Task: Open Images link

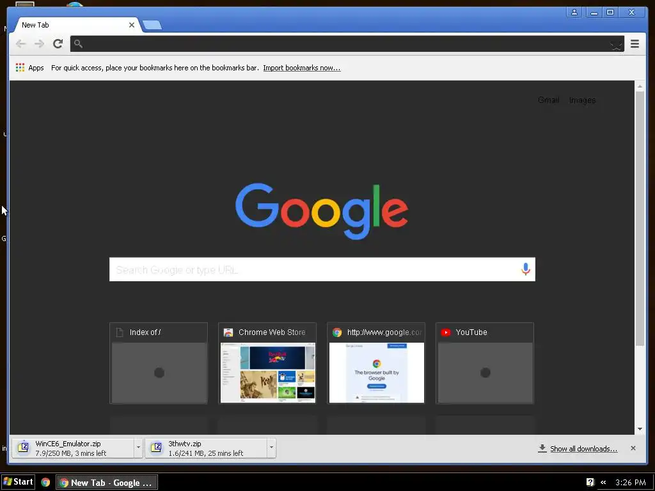Action: pyautogui.click(x=582, y=100)
